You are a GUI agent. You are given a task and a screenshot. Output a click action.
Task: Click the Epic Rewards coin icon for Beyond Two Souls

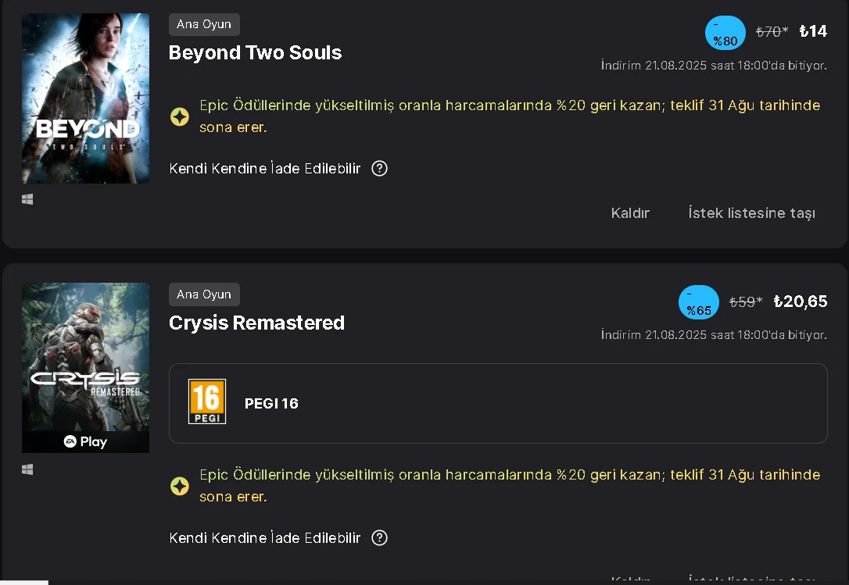pos(180,116)
